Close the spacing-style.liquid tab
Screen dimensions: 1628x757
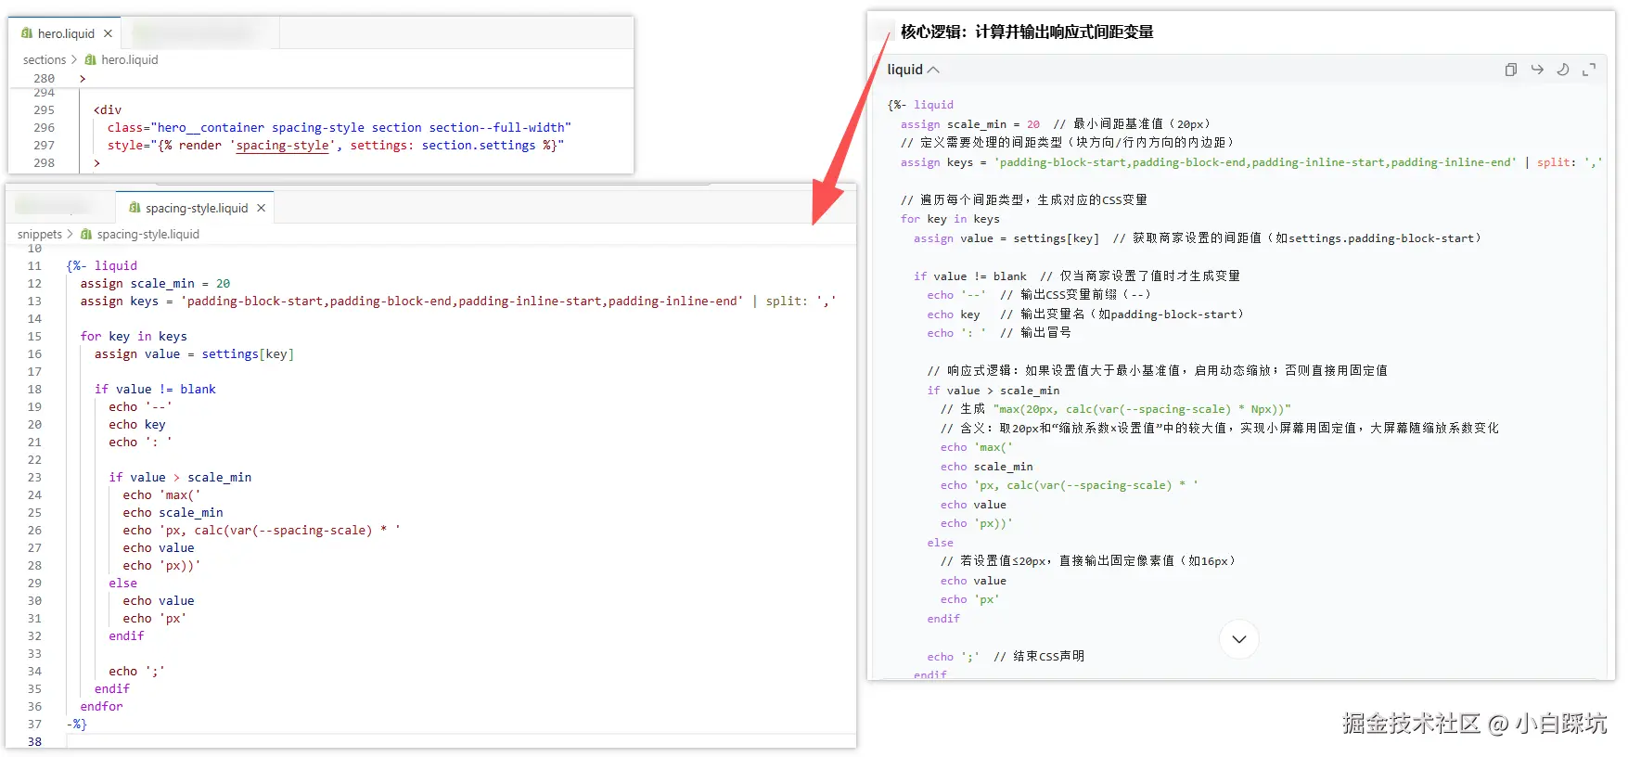click(262, 208)
